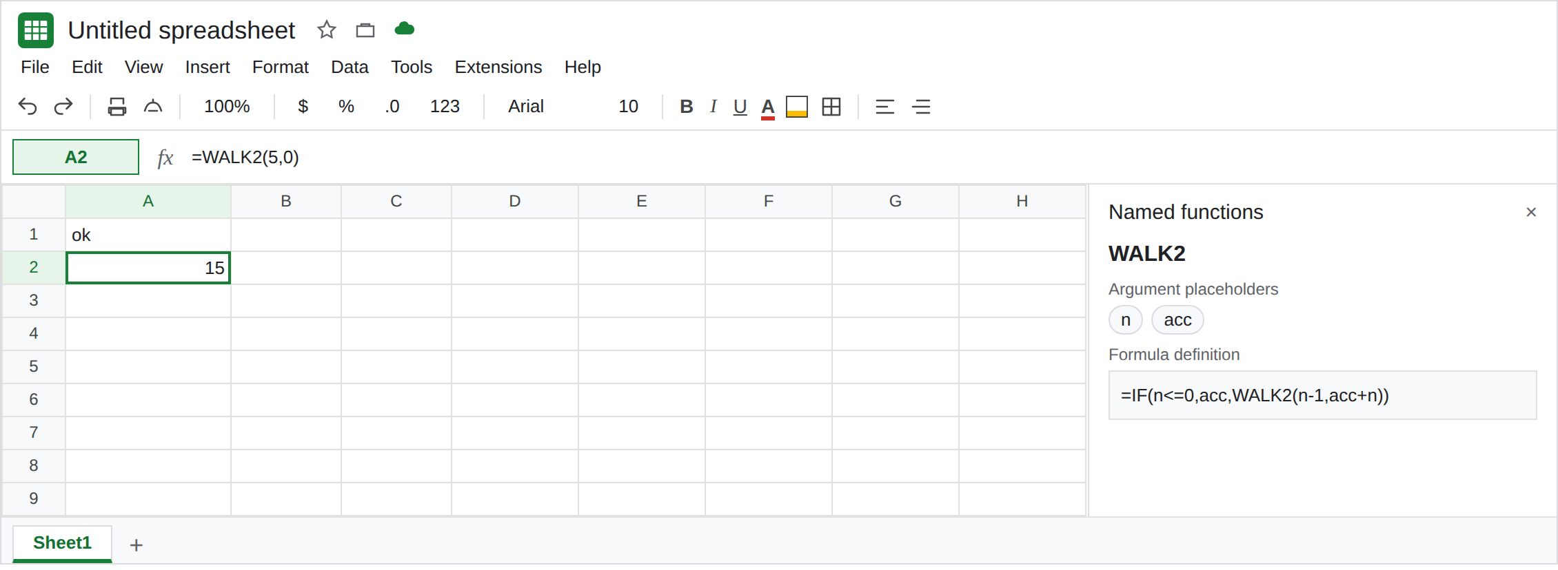Activate the paint format tool
The width and height of the screenshot is (1558, 570).
(x=153, y=107)
